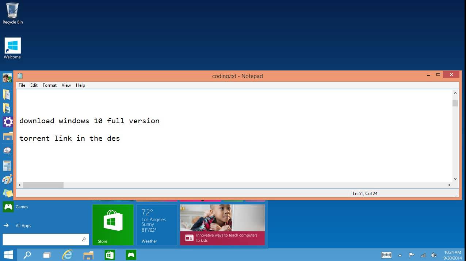Click the vertical scrollbar up arrow

(455, 93)
